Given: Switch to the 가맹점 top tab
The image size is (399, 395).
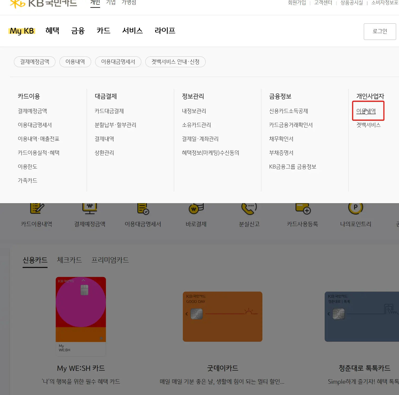Looking at the screenshot, I should click(129, 3).
